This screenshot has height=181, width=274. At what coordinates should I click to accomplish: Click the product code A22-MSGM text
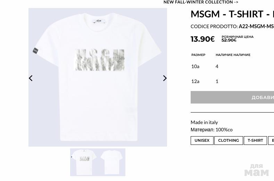(256, 26)
